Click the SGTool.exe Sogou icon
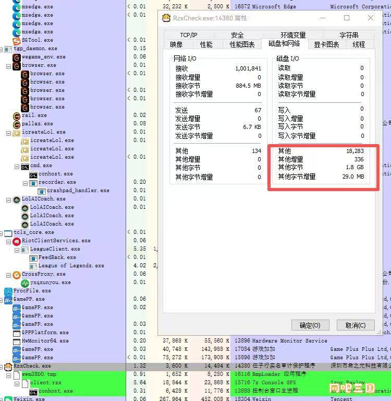Image resolution: width=391 pixels, height=401 pixels. pos(17,40)
